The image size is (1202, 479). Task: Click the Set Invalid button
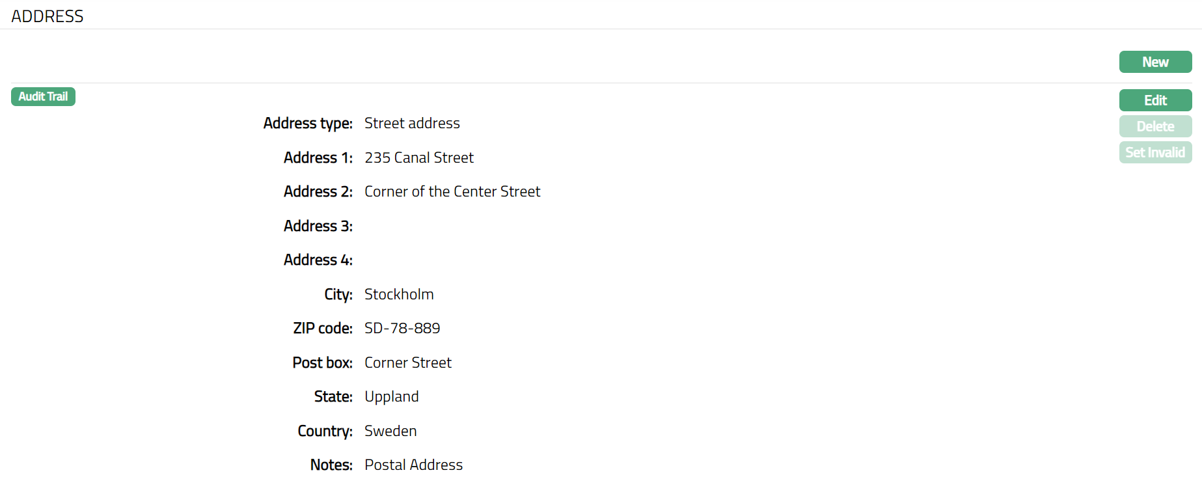coord(1155,152)
